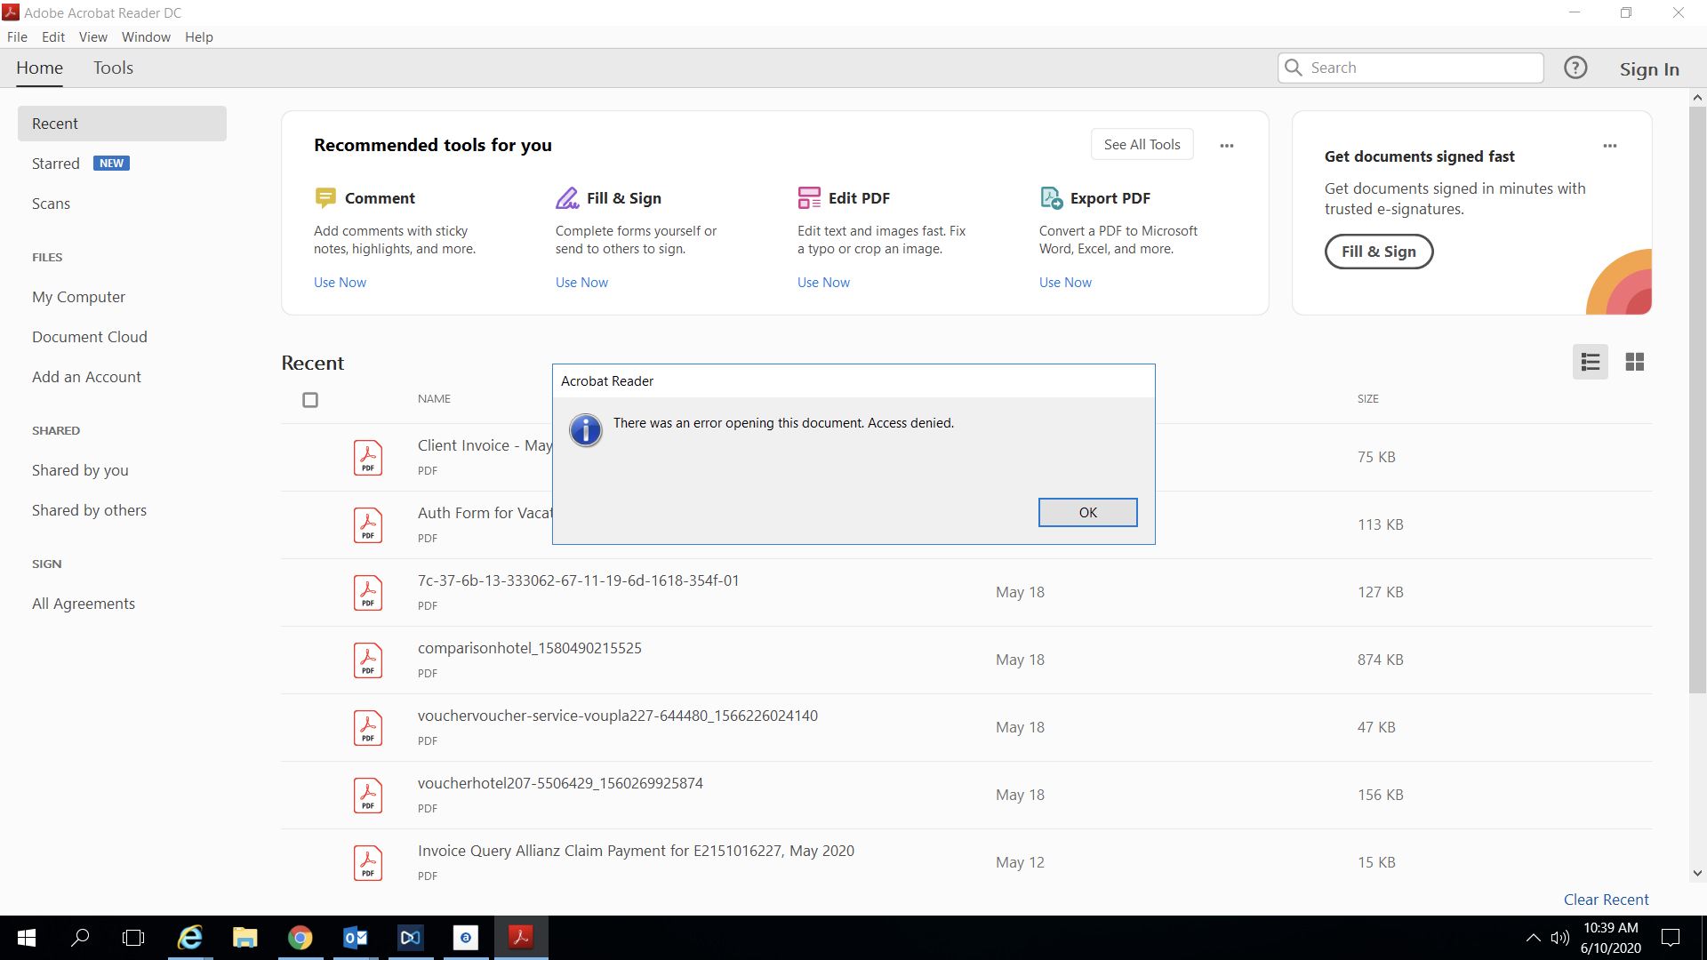Viewport: 1707px width, 960px height.
Task: Click Use Now under Comment
Action: [x=340, y=282]
